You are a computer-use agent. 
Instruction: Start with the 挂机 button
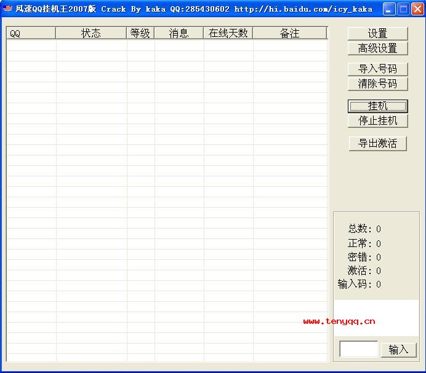coord(377,106)
